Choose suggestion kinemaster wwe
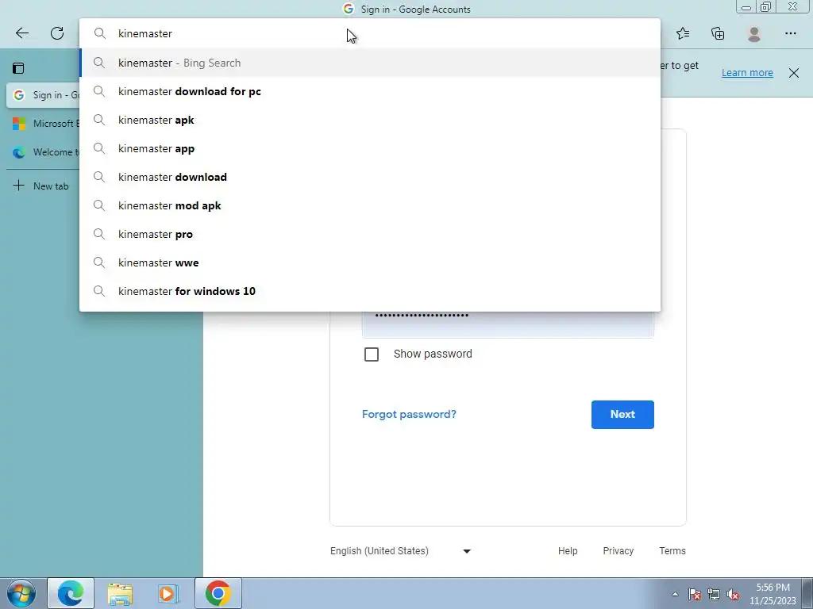This screenshot has width=813, height=609. (x=370, y=262)
